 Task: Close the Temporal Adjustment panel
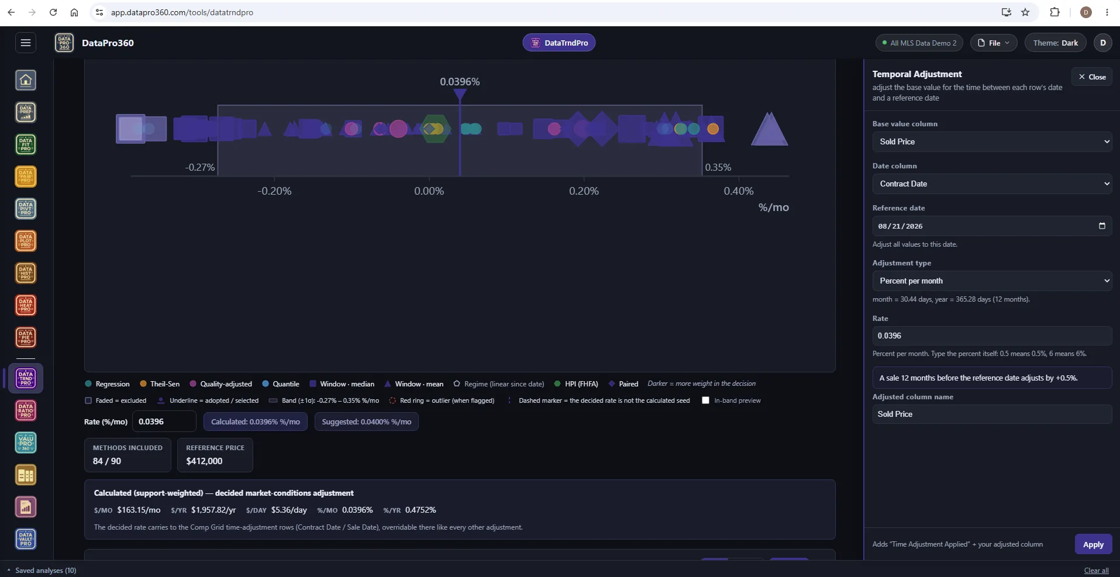tap(1092, 77)
